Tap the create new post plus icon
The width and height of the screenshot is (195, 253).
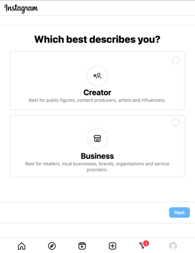(x=113, y=246)
